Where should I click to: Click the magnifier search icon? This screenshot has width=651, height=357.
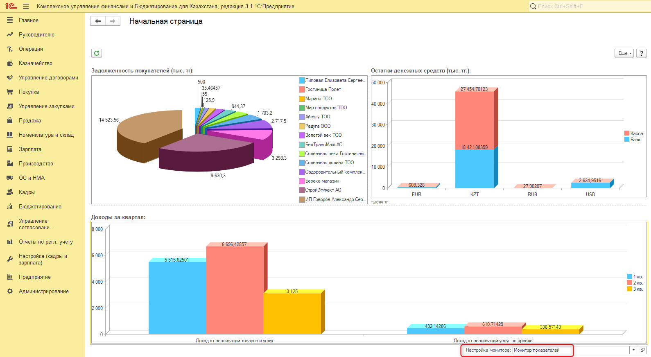(533, 6)
